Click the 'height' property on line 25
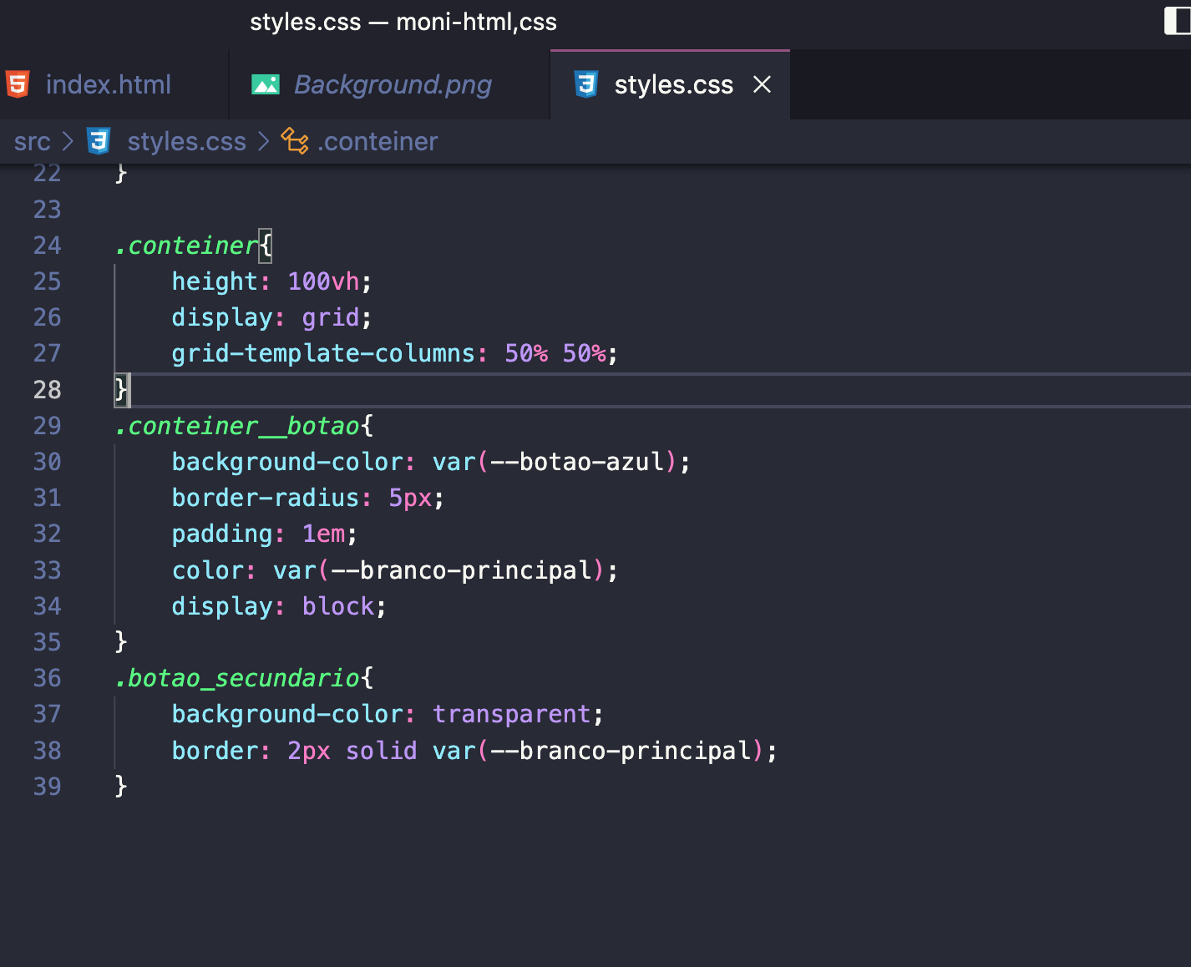1191x967 pixels. click(215, 281)
